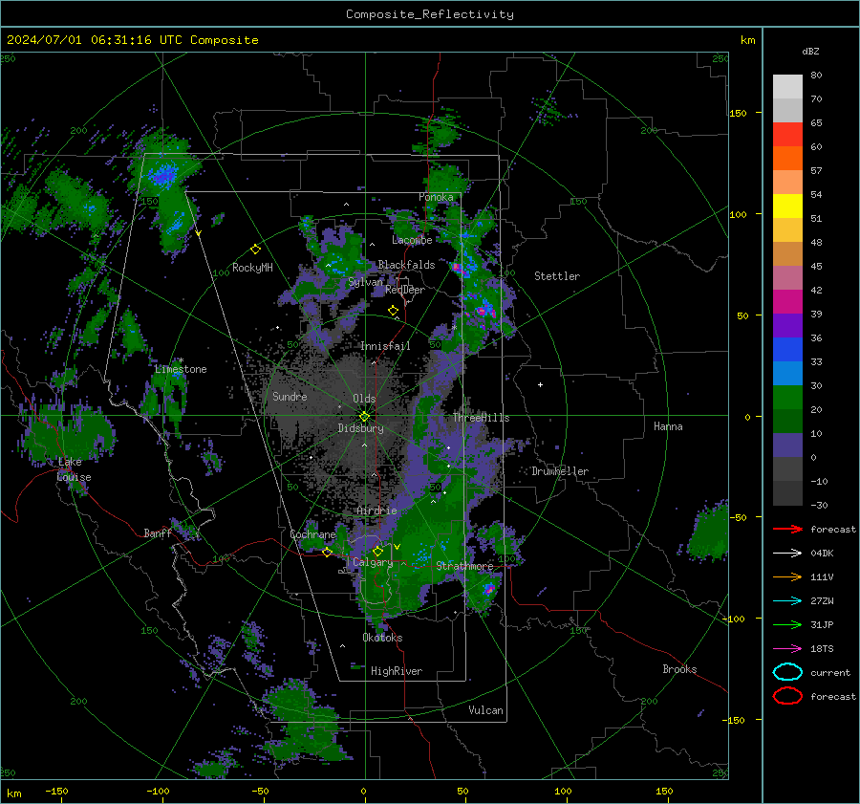
Task: Click yellow diamond marker beside RockyMH
Action: tap(255, 250)
